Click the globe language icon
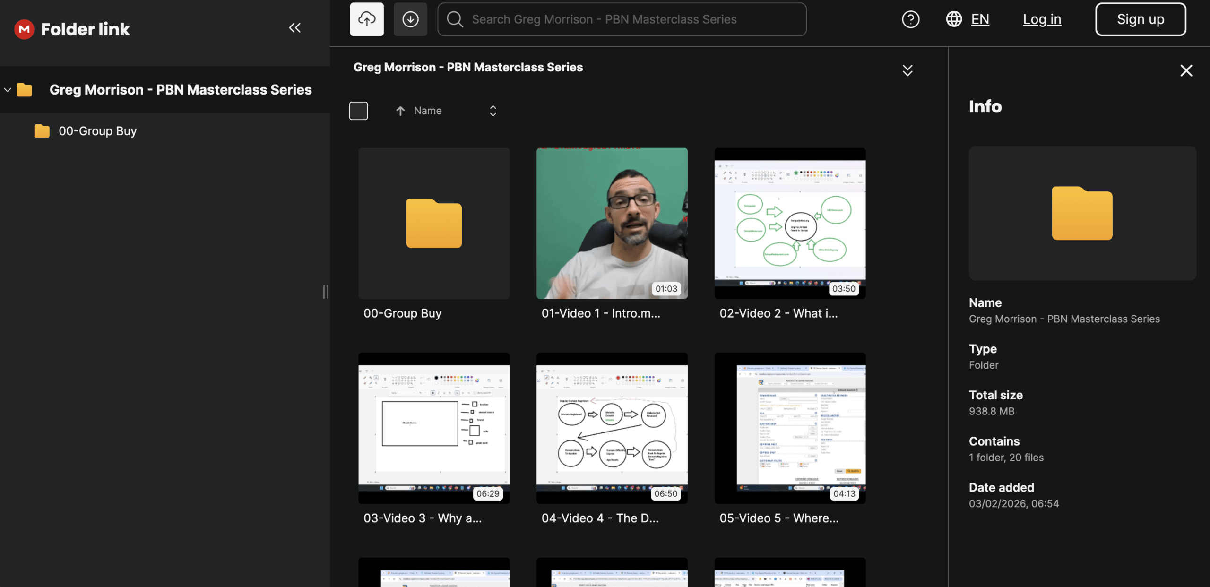The image size is (1210, 587). [953, 19]
